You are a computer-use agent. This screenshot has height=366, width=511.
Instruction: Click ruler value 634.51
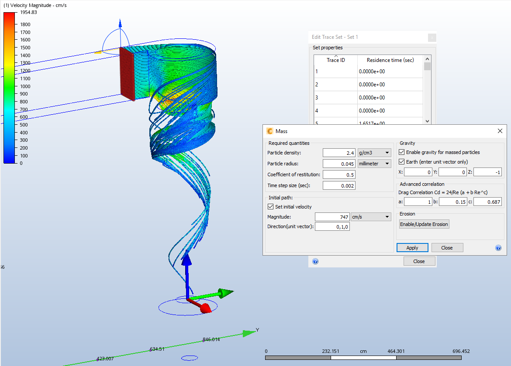(157, 349)
